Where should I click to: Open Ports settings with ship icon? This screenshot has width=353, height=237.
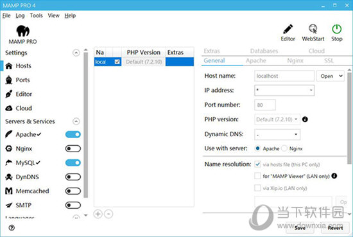[9, 80]
